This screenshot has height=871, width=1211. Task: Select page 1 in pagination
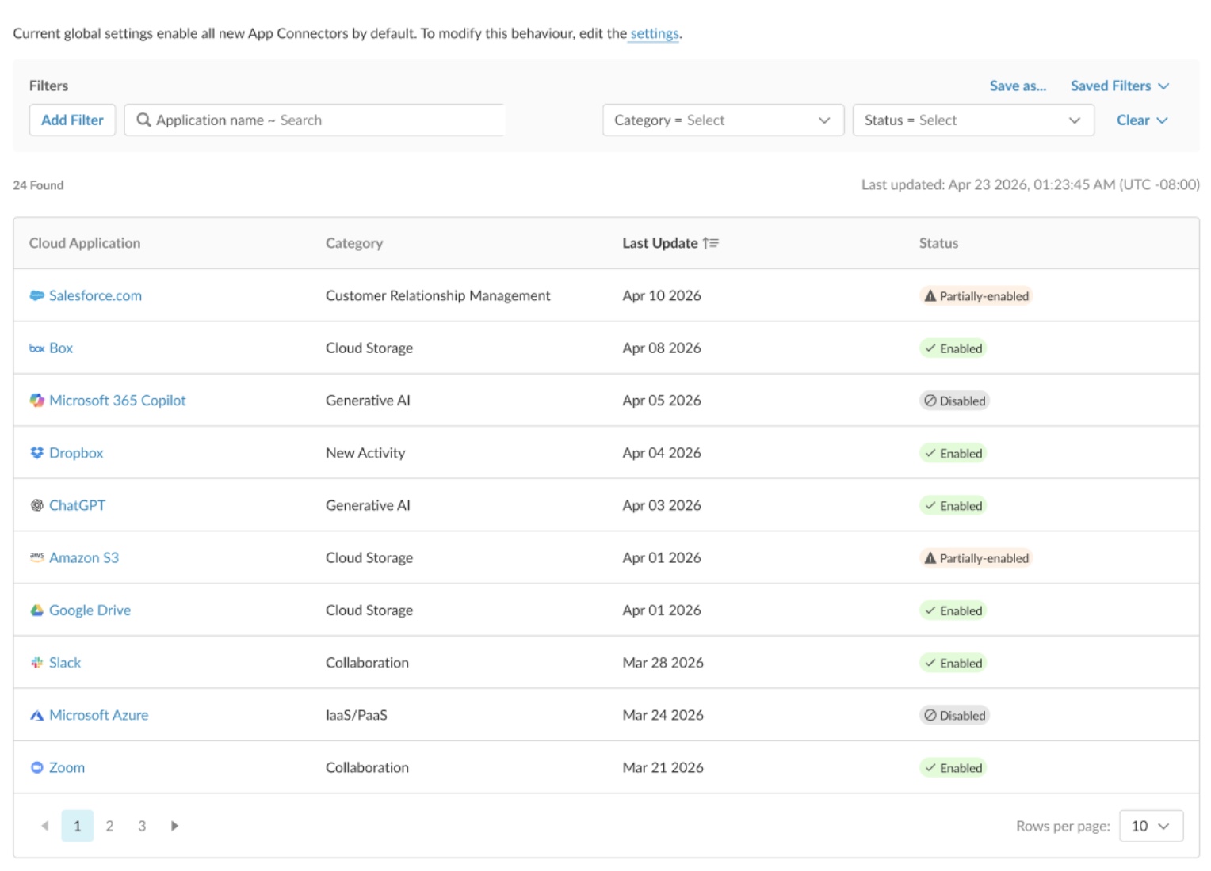pyautogui.click(x=77, y=826)
